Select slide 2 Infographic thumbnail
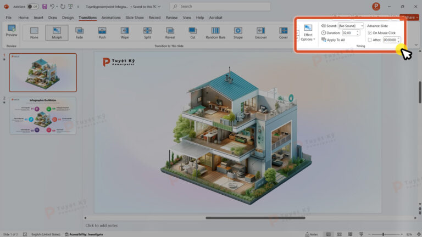Screen dimensions: 422x237 coord(43,116)
